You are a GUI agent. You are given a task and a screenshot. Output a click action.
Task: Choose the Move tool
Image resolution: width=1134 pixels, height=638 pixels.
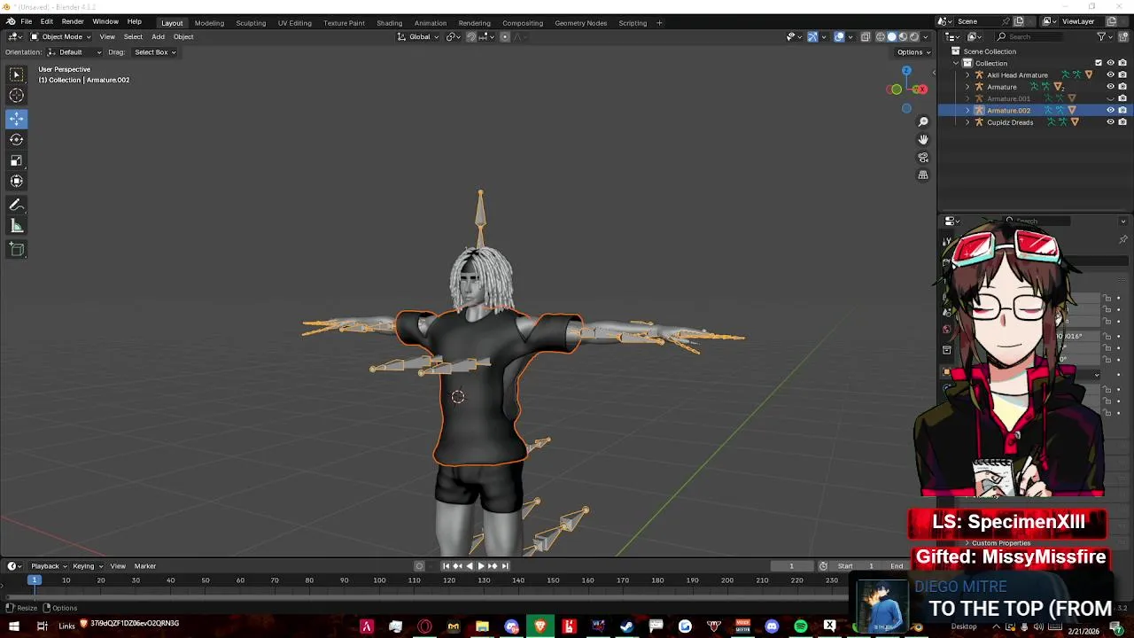click(17, 118)
